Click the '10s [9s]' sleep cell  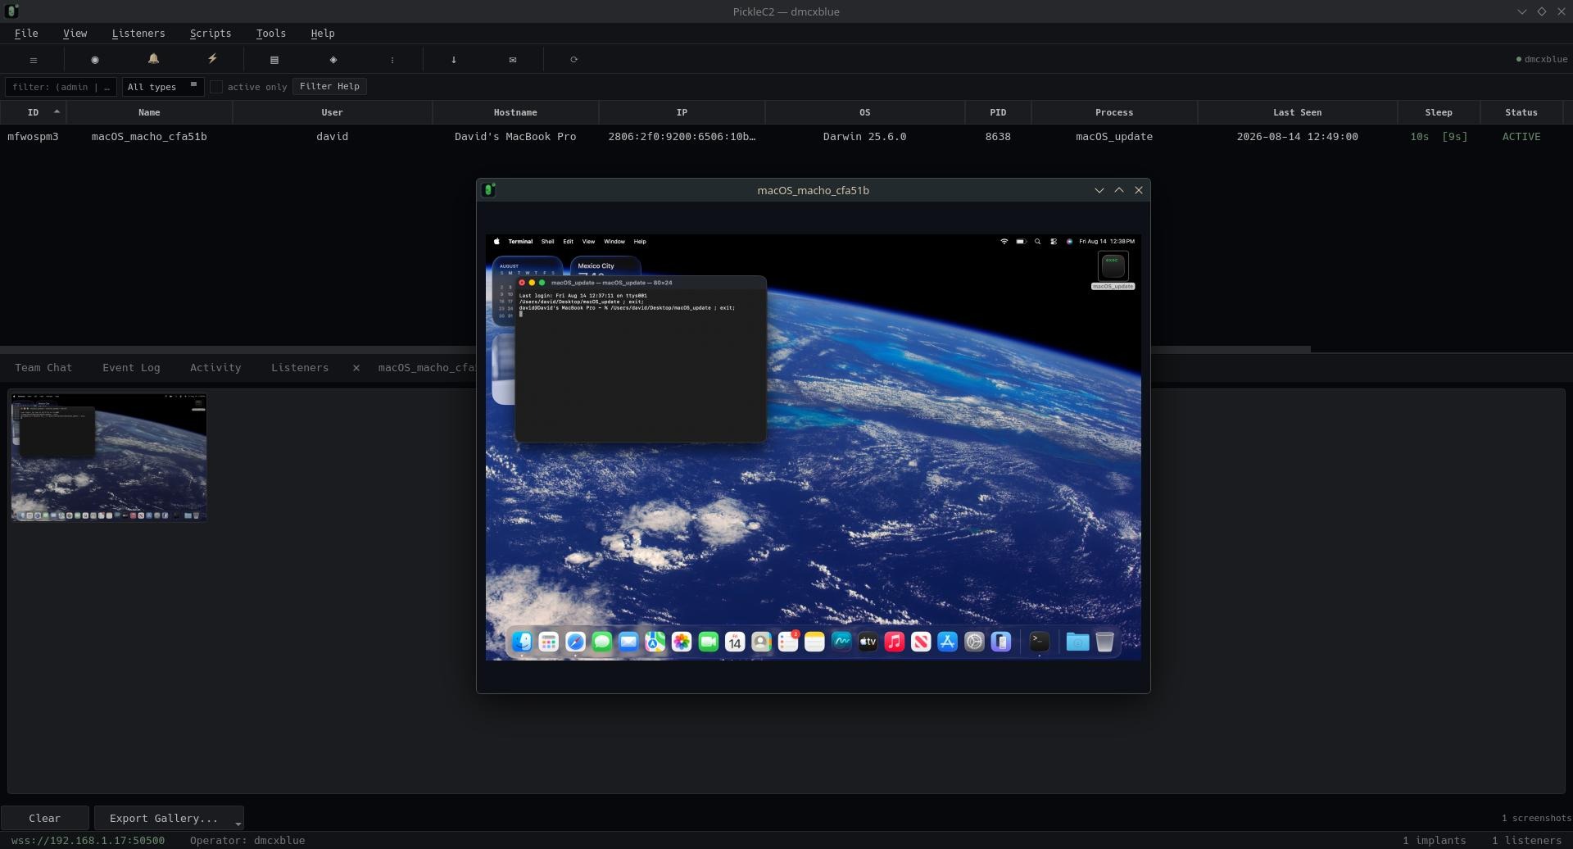coord(1439,137)
